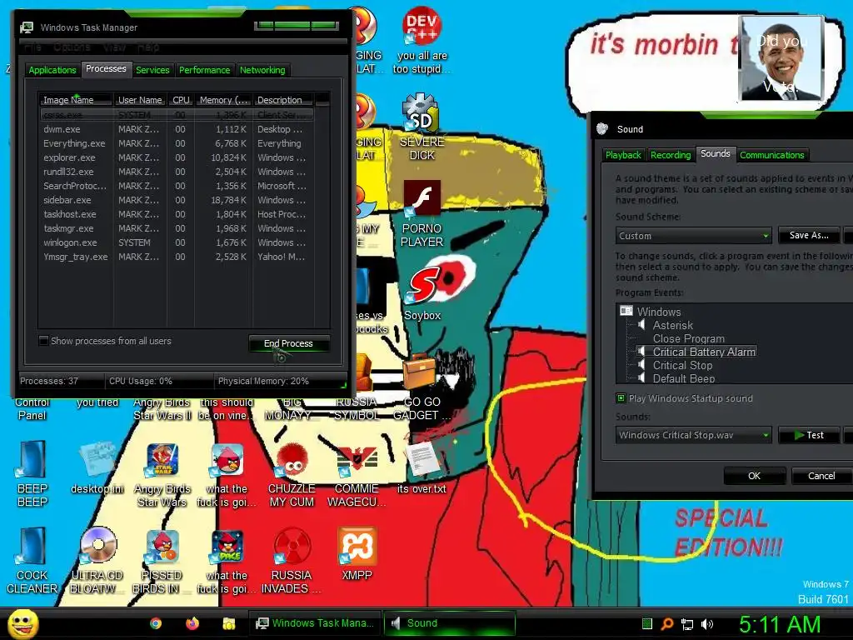Sort processes by CPU column header
The width and height of the screenshot is (853, 640).
[181, 100]
